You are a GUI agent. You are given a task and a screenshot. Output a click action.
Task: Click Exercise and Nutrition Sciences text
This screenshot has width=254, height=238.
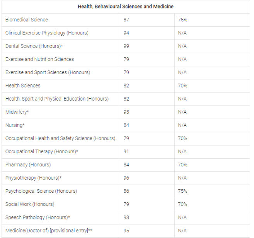39,59
